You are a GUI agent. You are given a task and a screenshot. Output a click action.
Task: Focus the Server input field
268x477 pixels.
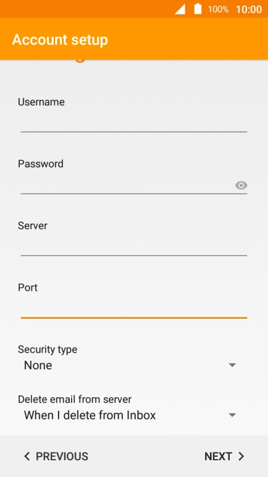click(134, 247)
